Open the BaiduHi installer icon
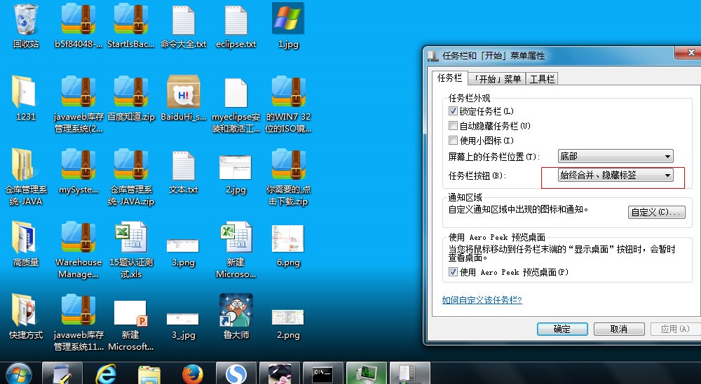The height and width of the screenshot is (384, 701). [x=183, y=92]
